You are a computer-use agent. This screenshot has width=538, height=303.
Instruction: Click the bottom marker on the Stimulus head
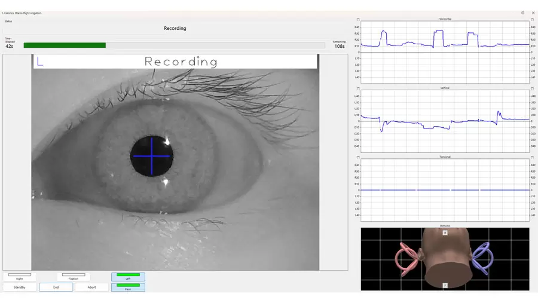(445, 286)
